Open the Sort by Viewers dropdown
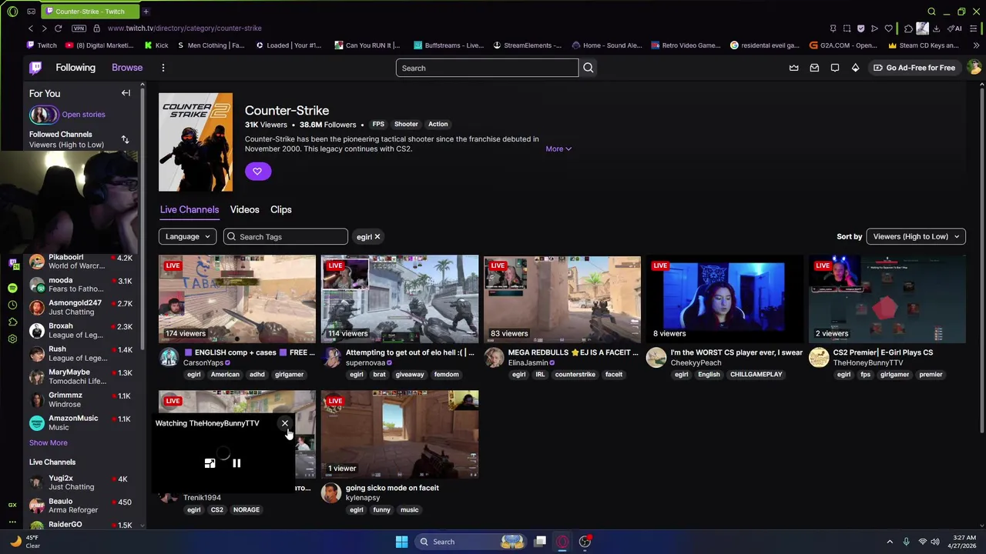 pyautogui.click(x=916, y=237)
